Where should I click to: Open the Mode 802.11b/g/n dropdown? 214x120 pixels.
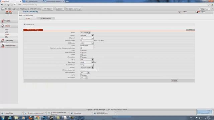tap(85, 33)
